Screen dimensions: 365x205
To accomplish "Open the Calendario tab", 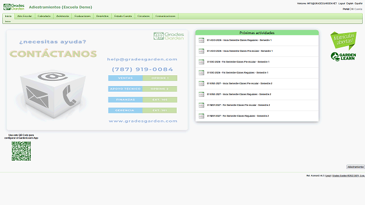I will 44,16.
